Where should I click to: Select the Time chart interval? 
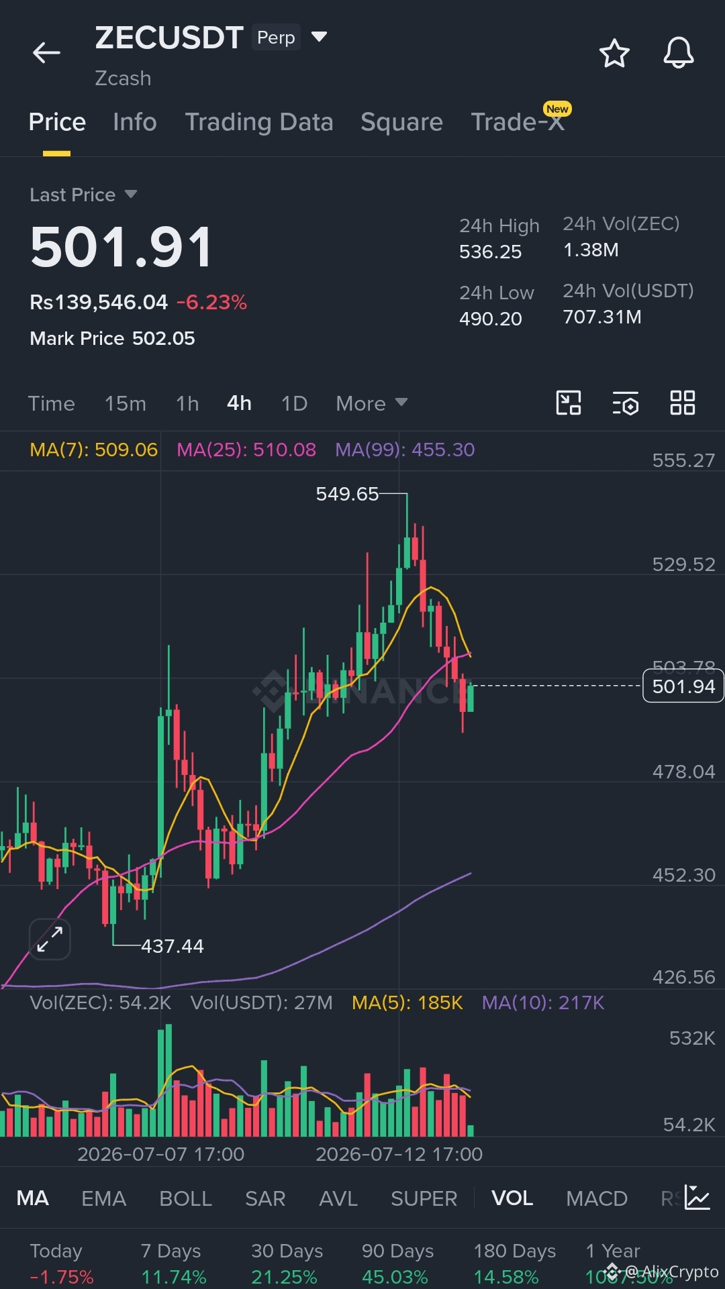51,403
